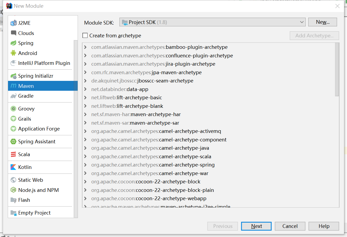347x237 pixels.
Task: Expand camel-archetype-activemq entry
Action: click(85, 131)
